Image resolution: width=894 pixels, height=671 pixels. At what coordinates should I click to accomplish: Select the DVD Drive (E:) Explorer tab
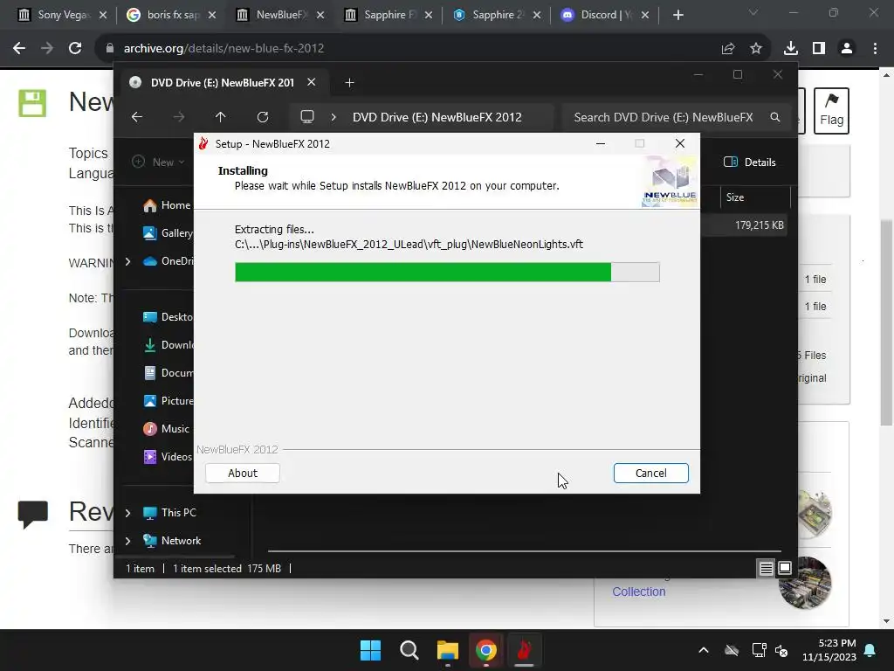[223, 83]
